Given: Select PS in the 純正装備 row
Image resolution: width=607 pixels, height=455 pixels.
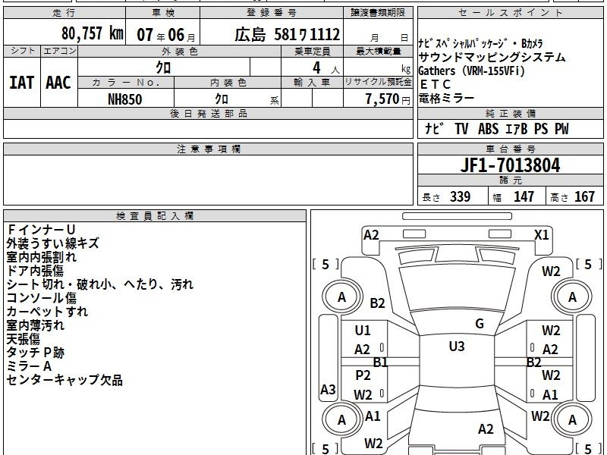Looking at the screenshot, I should 541,129.
